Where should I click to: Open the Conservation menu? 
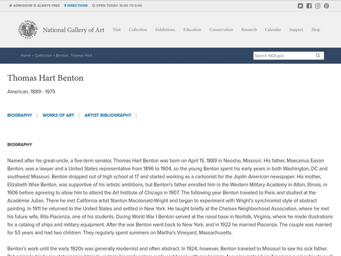coord(221,29)
